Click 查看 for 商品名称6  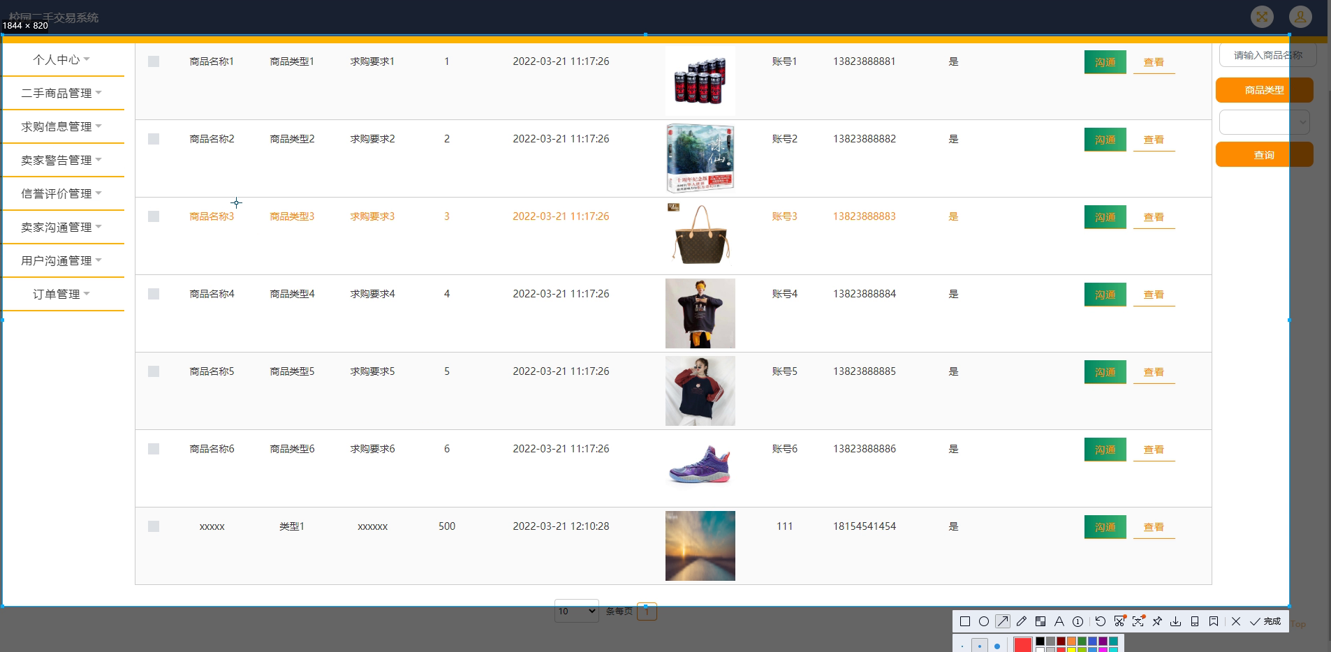point(1154,450)
